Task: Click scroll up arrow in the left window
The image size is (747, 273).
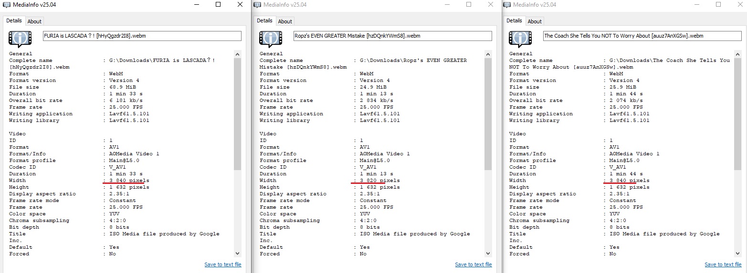Action: [x=238, y=53]
